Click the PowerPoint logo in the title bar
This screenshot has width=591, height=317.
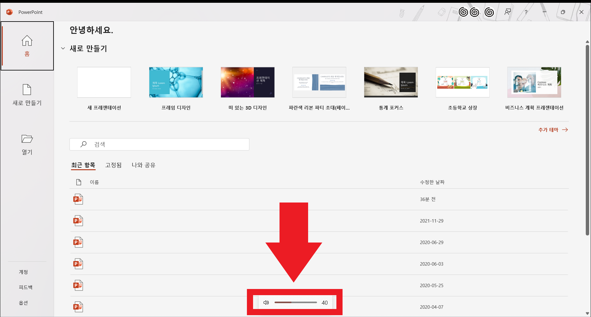10,12
